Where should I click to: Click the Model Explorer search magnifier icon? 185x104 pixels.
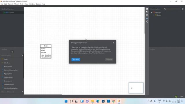click(x=165, y=9)
